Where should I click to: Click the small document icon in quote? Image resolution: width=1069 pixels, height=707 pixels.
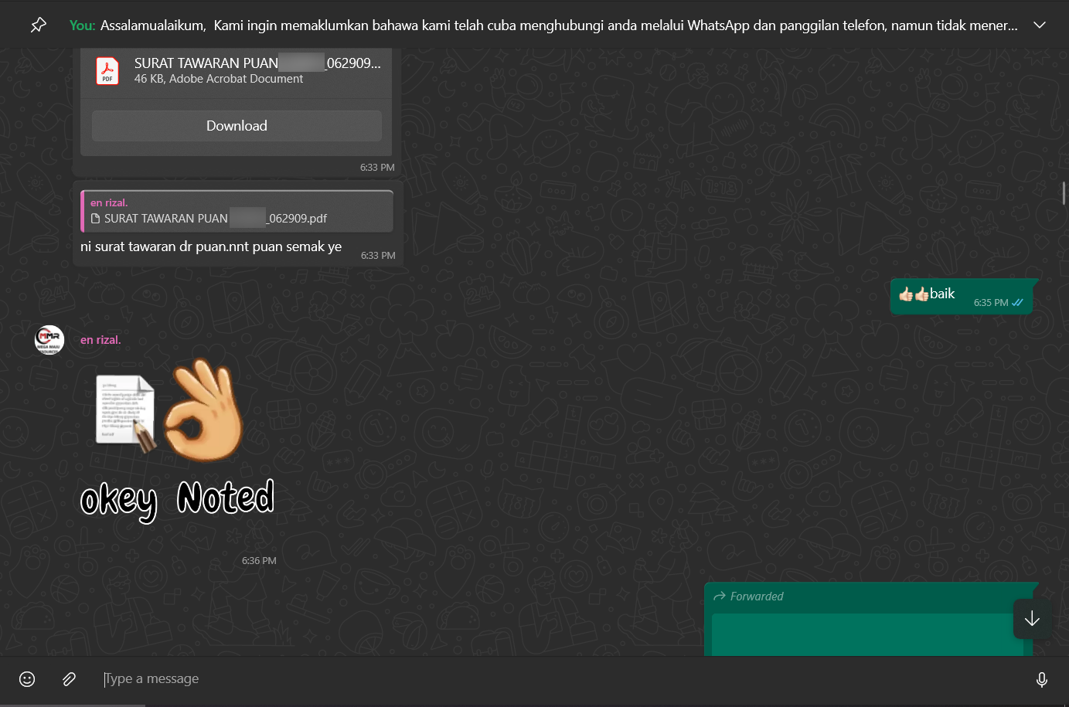coord(96,219)
